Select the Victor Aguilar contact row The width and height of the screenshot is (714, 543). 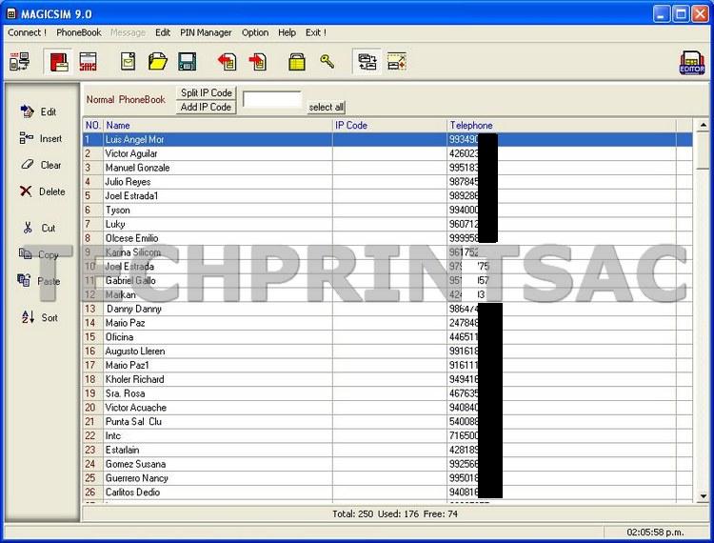pyautogui.click(x=387, y=153)
